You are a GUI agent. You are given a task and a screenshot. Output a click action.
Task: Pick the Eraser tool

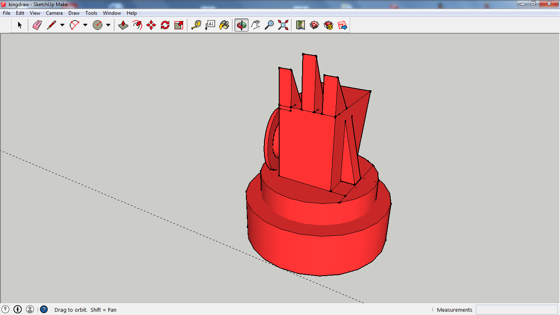click(x=37, y=25)
